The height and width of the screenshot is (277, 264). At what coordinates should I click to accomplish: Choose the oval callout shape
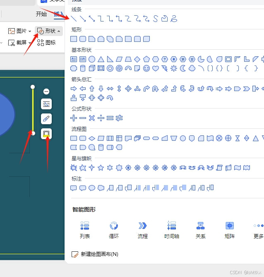[x=92, y=188]
